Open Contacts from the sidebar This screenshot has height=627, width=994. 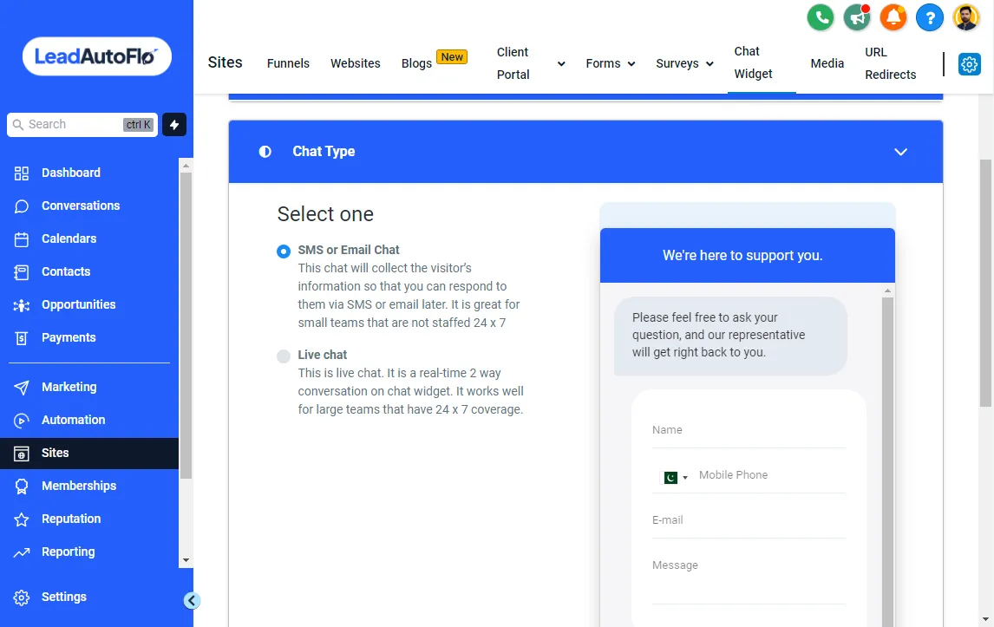click(x=66, y=272)
